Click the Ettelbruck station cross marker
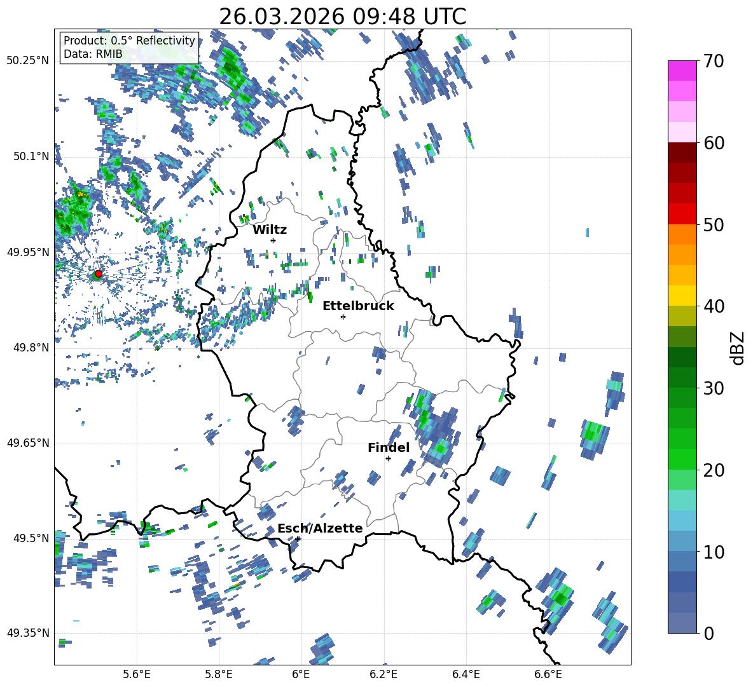 [x=343, y=316]
